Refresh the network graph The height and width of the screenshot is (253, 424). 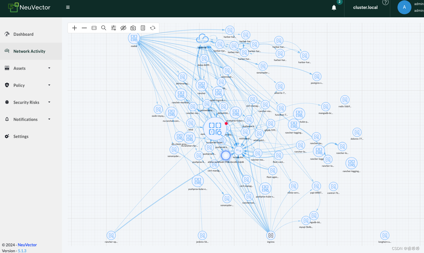(x=153, y=28)
